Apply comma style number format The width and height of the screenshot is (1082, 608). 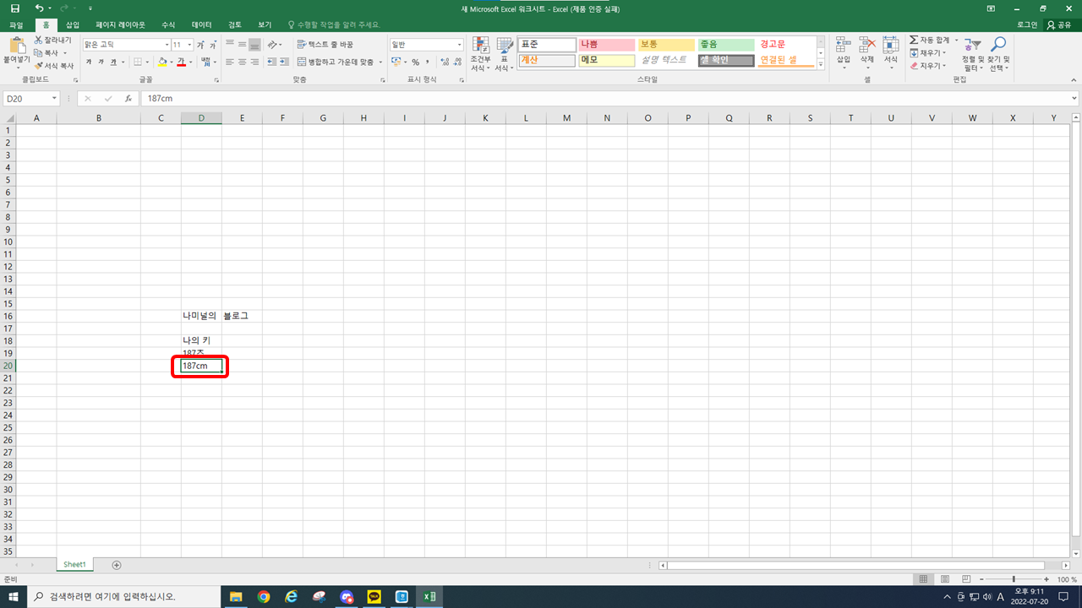point(428,62)
